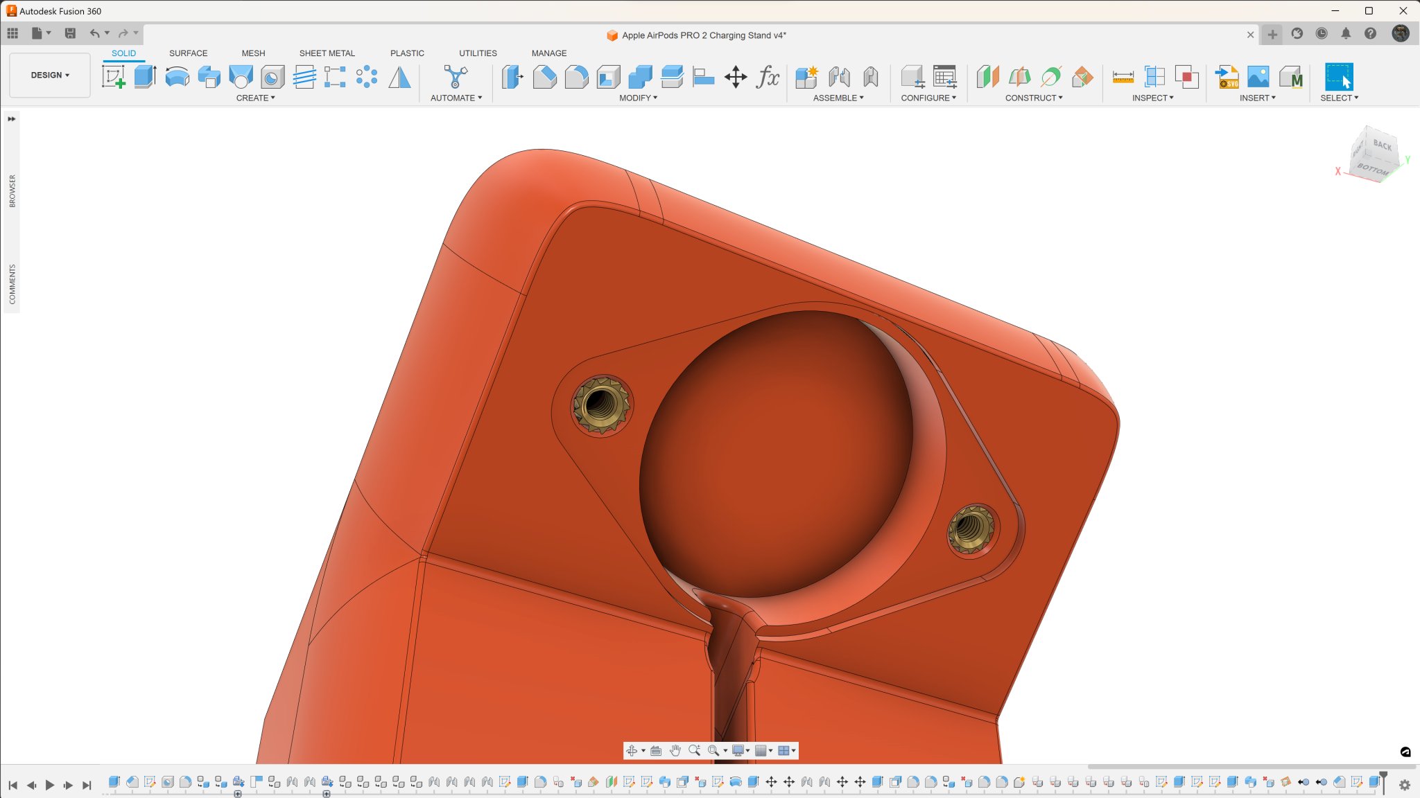Select the Mirror tool icon

tap(399, 77)
